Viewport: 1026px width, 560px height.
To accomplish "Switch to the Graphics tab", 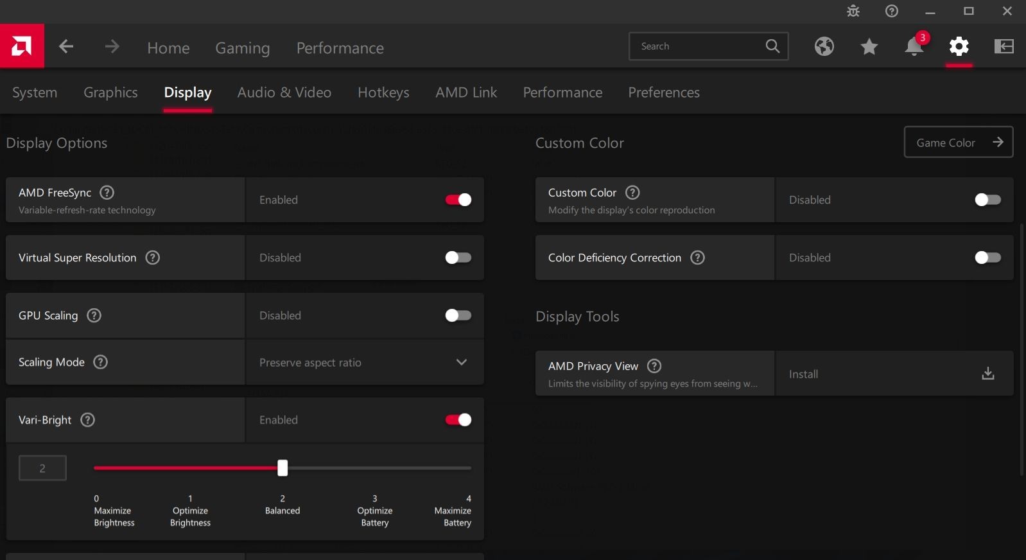I will 110,92.
